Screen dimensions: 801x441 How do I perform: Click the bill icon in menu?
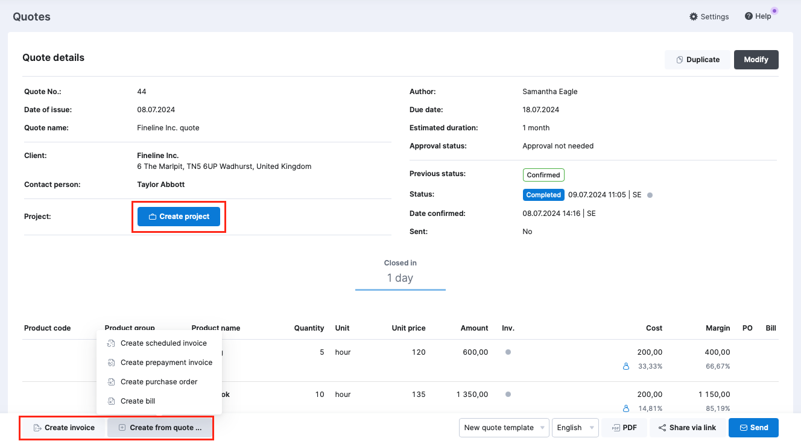[111, 401]
